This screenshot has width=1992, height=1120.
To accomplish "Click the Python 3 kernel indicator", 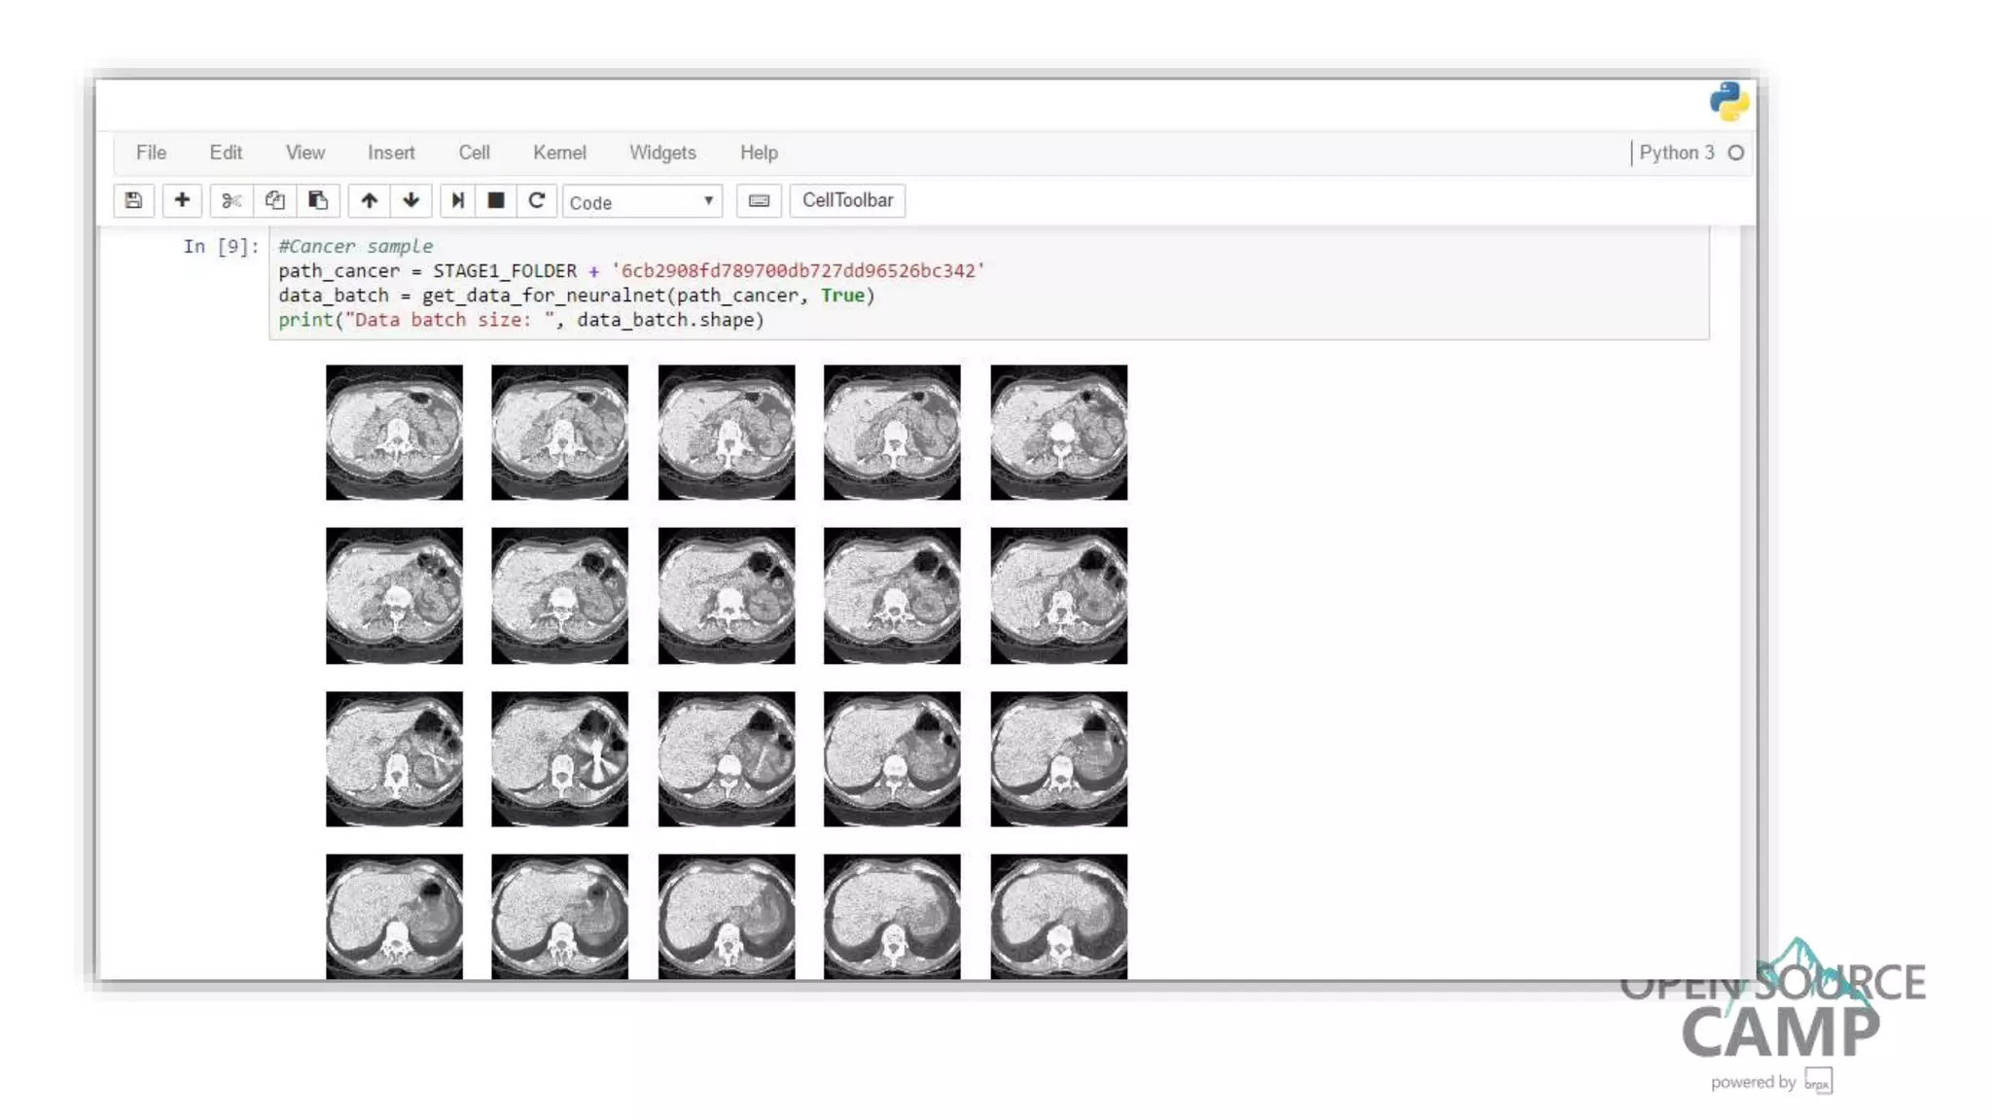I will click(1677, 153).
